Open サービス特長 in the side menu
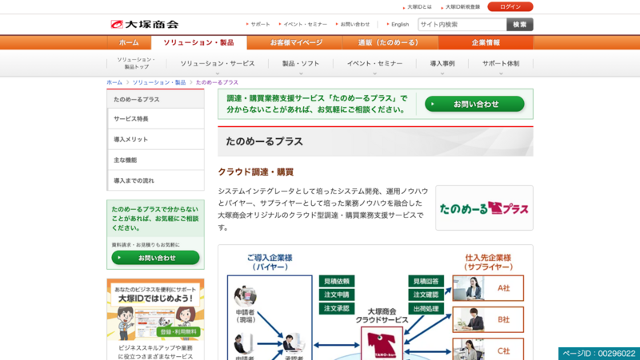 click(155, 119)
